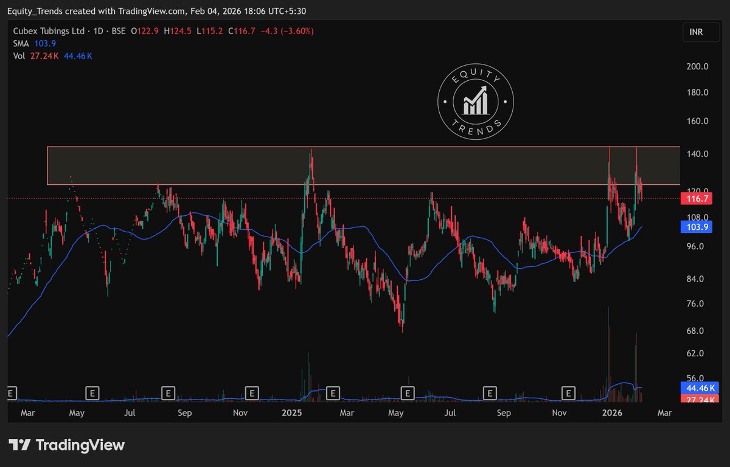This screenshot has width=730, height=467.
Task: Click the Mar label after 2026
Action: click(664, 413)
